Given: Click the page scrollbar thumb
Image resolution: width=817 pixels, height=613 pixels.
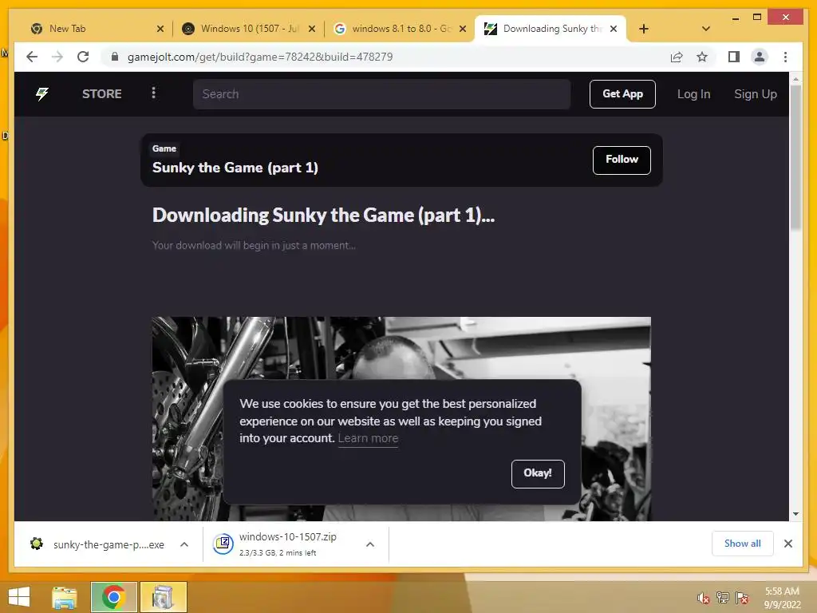Looking at the screenshot, I should pyautogui.click(x=795, y=156).
